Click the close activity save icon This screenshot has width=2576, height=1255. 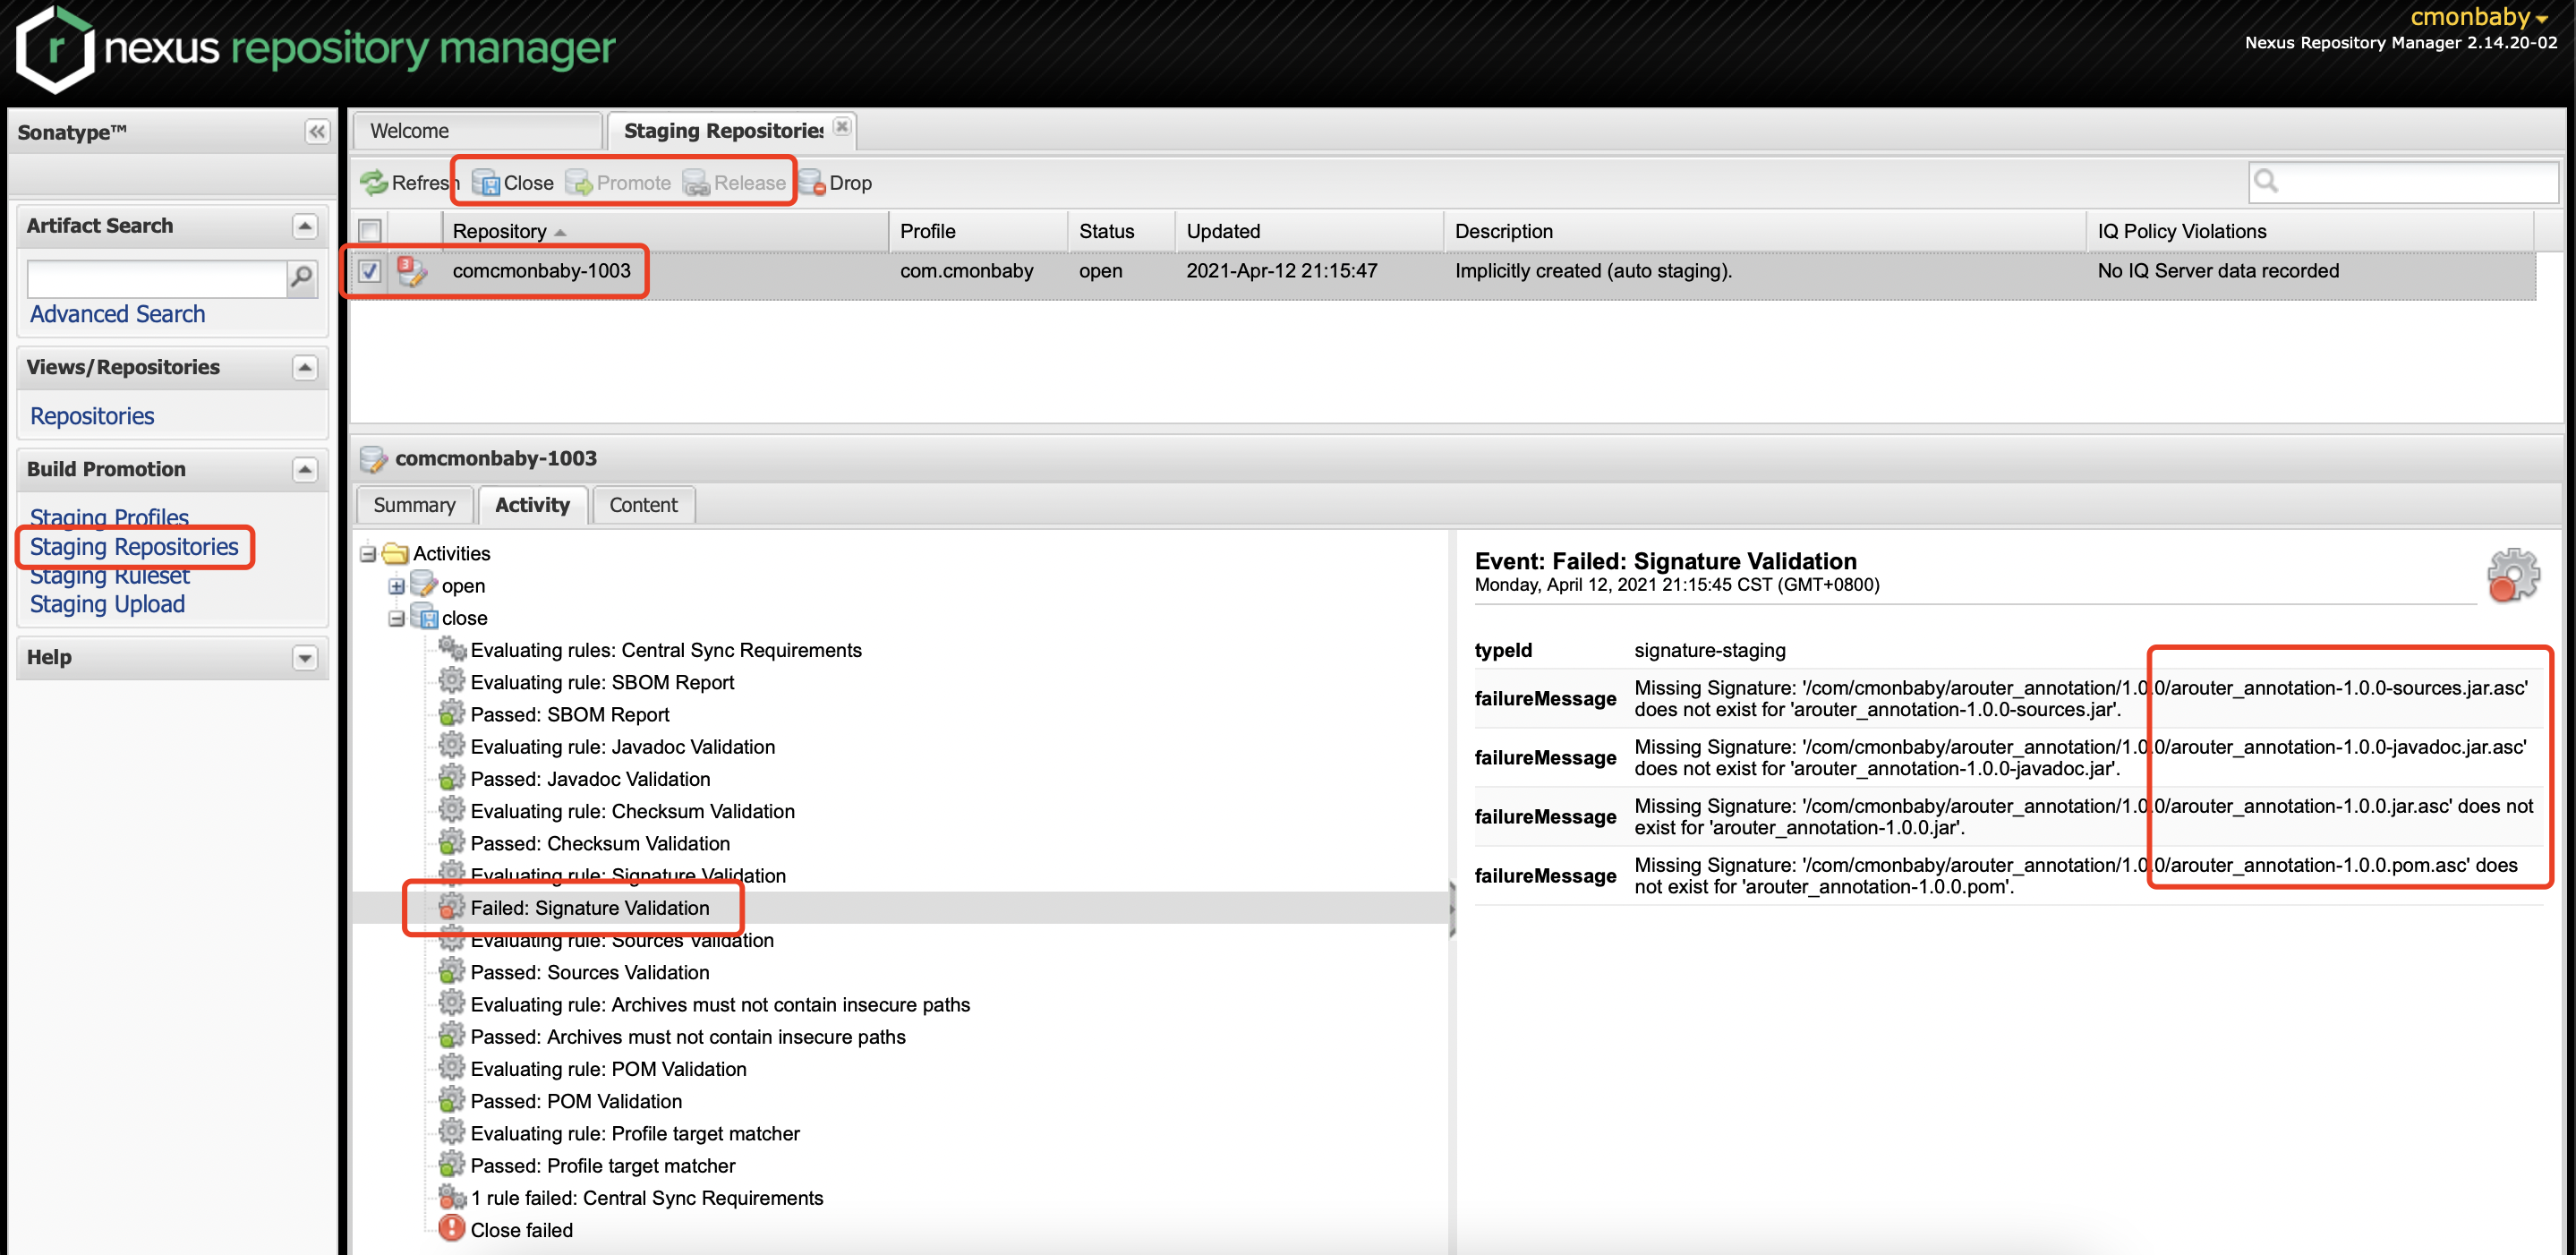(x=424, y=617)
